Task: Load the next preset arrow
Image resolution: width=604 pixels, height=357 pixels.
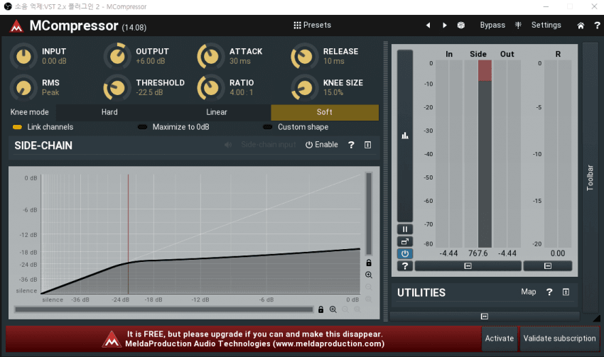Action: click(445, 26)
